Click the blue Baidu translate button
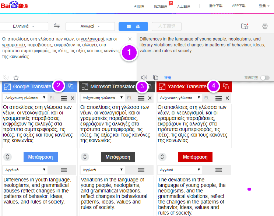 click(133, 26)
